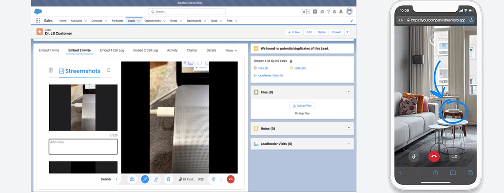Viewport: 504px width, 193px height.
Task: Switch to the Embed 1 Call Log tab
Action: (112, 50)
